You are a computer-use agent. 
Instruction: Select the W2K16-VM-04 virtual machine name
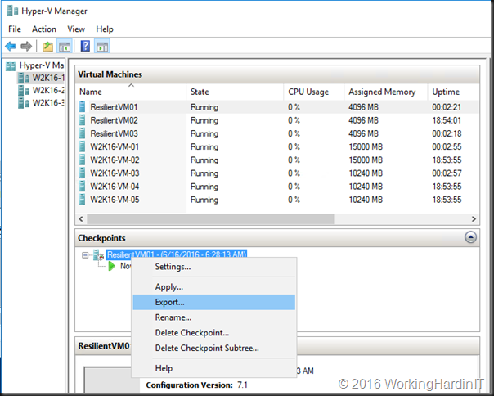tap(115, 187)
